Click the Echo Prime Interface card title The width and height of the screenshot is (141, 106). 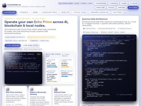click(x=14, y=92)
